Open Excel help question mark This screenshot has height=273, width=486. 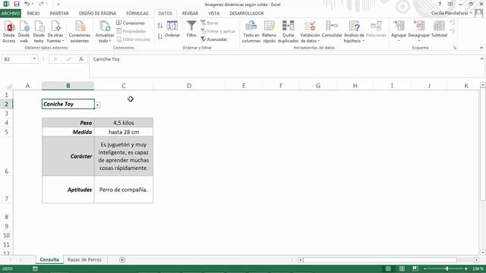pos(440,4)
